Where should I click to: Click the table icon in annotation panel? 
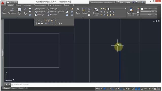click(x=89, y=15)
